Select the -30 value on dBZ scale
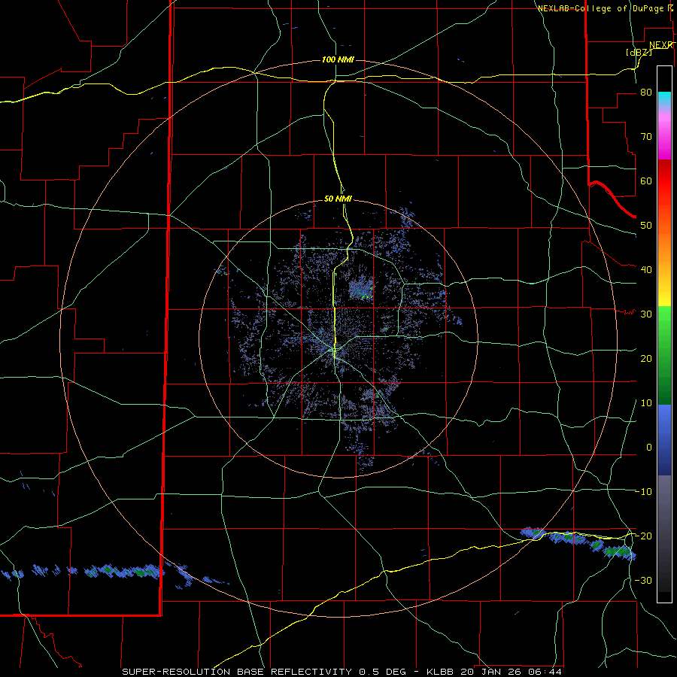Viewport: 677px width, 677px height. point(644,581)
